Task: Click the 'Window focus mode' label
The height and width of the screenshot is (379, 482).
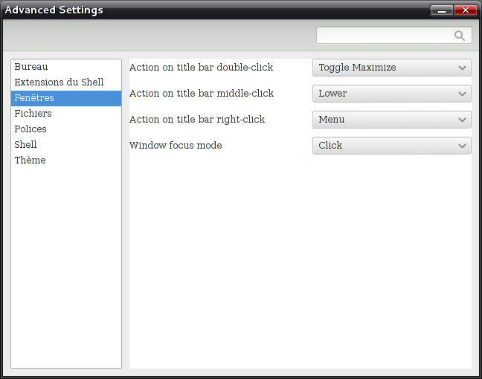Action: click(176, 146)
